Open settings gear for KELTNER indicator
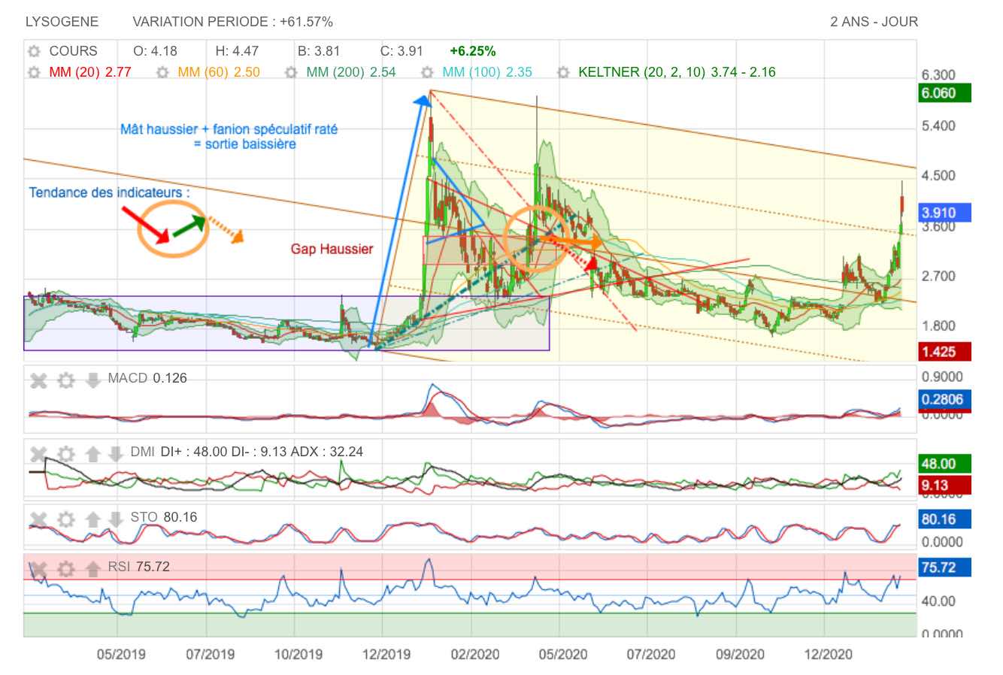The height and width of the screenshot is (675, 1003). (x=563, y=73)
